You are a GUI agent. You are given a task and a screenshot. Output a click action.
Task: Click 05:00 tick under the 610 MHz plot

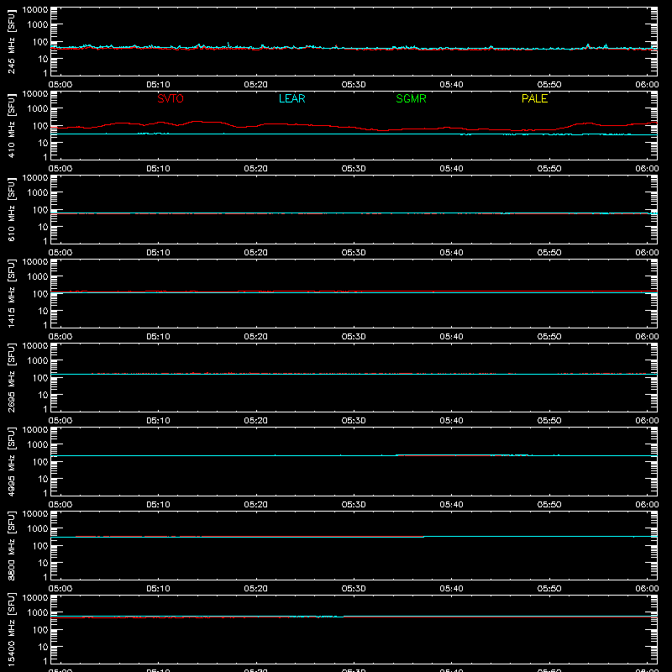[60, 253]
